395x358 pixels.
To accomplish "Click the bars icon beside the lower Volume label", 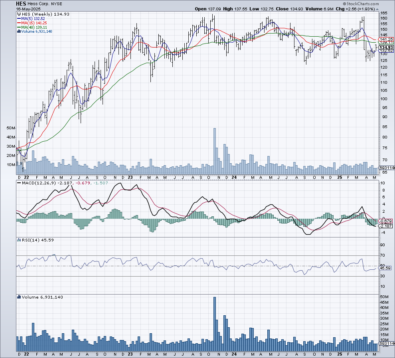I will (19, 297).
